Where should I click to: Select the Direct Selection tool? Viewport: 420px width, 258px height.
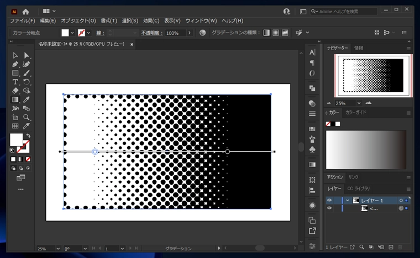(x=27, y=55)
